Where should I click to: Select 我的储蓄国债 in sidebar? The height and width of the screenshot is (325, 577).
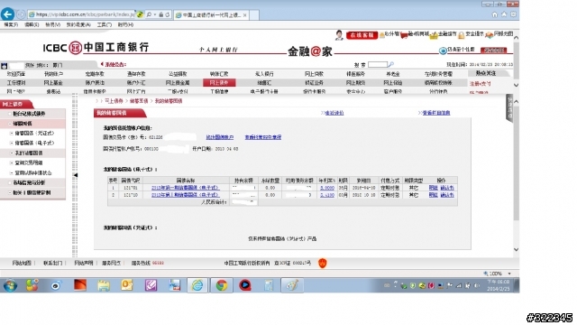click(x=28, y=153)
